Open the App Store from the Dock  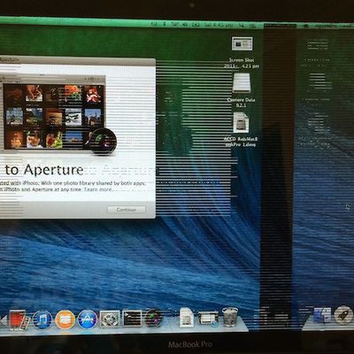coord(88,319)
